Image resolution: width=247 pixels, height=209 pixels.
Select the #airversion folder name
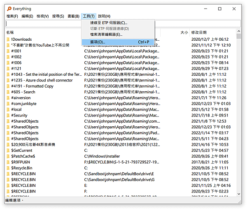tap(21, 98)
